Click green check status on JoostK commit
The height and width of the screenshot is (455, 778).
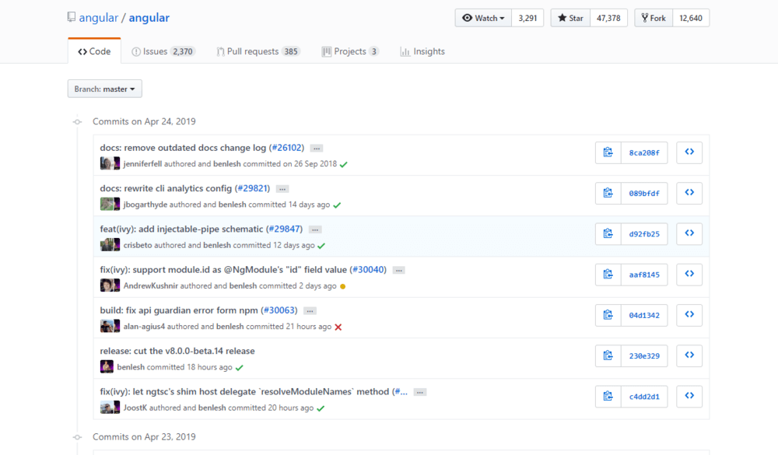[321, 408]
